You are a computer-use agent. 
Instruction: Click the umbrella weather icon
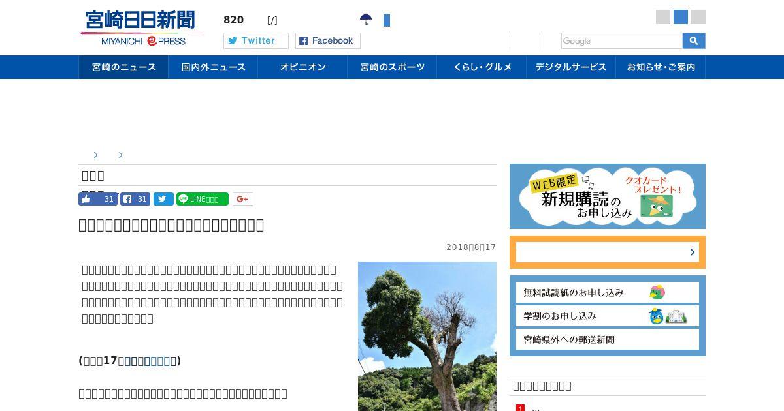click(366, 20)
